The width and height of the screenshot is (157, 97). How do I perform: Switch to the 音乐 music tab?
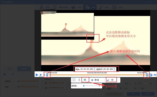pyautogui.click(x=104, y=7)
